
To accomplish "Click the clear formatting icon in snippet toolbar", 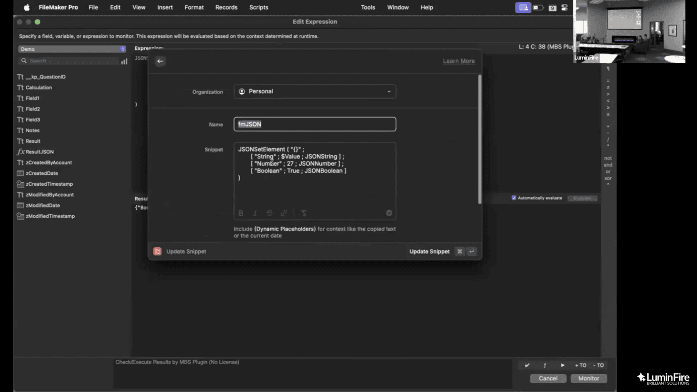I will click(x=304, y=213).
